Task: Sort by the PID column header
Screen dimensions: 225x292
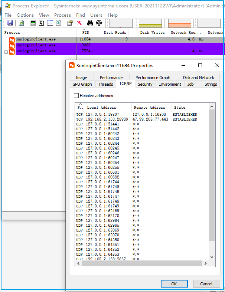Action: click(x=84, y=32)
